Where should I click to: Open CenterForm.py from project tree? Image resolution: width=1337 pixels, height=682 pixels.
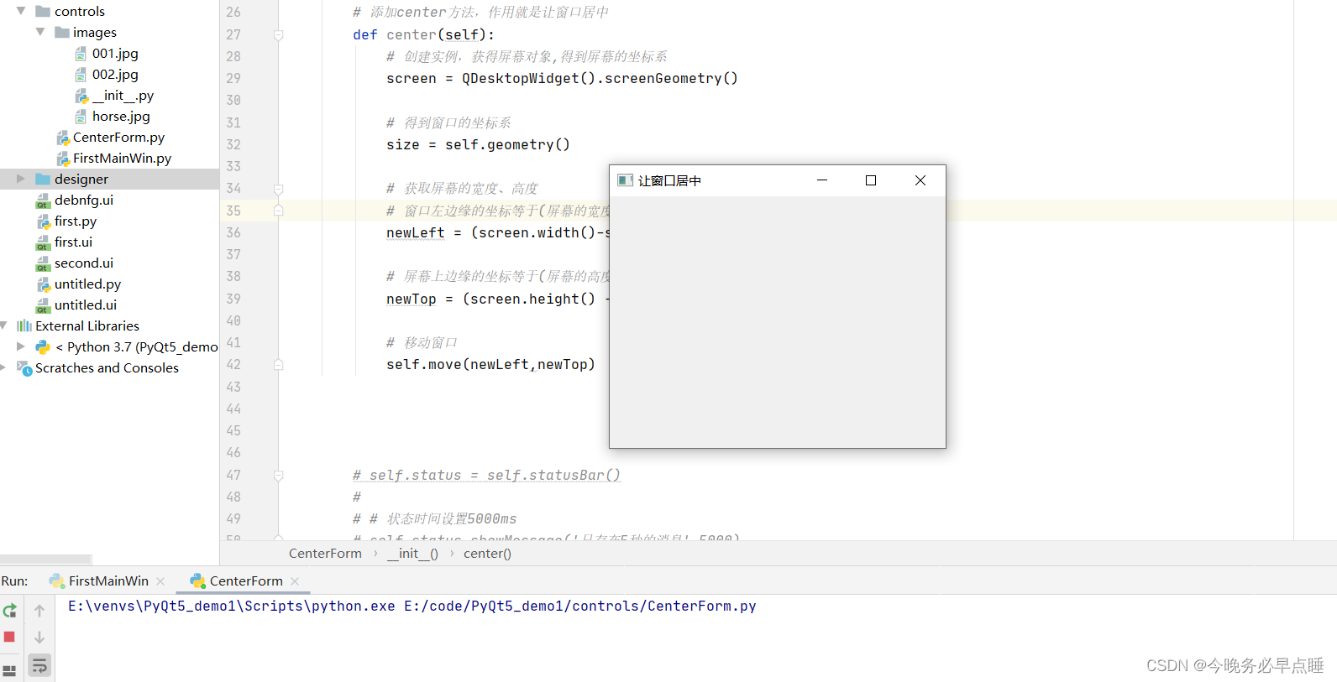click(118, 137)
